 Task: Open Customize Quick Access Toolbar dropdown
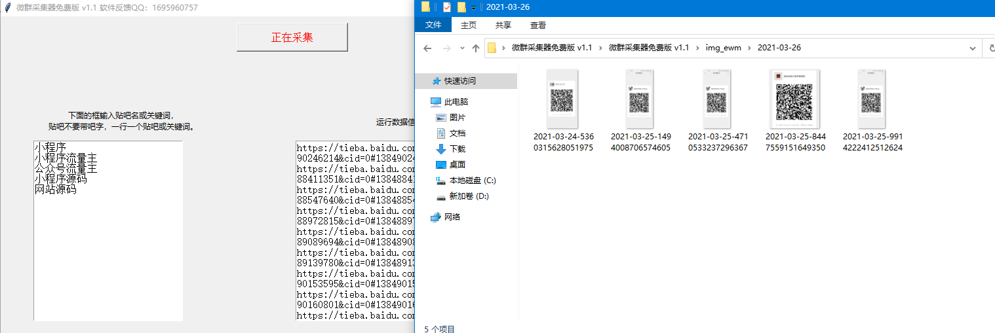[473, 8]
